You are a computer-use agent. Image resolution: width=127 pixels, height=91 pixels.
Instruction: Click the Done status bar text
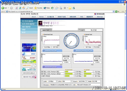(4, 89)
